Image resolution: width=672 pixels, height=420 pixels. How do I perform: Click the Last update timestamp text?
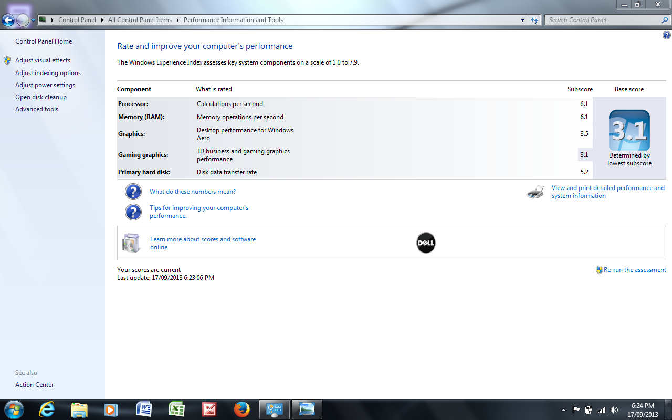click(x=165, y=278)
